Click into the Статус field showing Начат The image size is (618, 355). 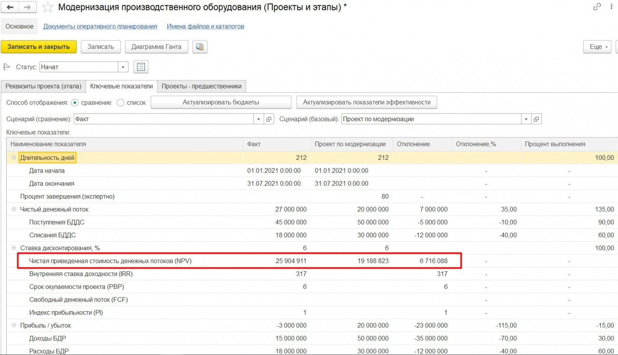pyautogui.click(x=79, y=67)
